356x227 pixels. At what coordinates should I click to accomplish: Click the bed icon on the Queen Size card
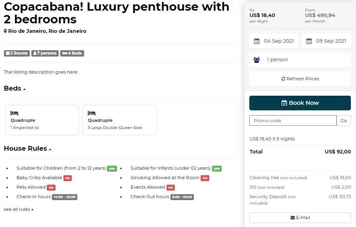[x=92, y=113]
